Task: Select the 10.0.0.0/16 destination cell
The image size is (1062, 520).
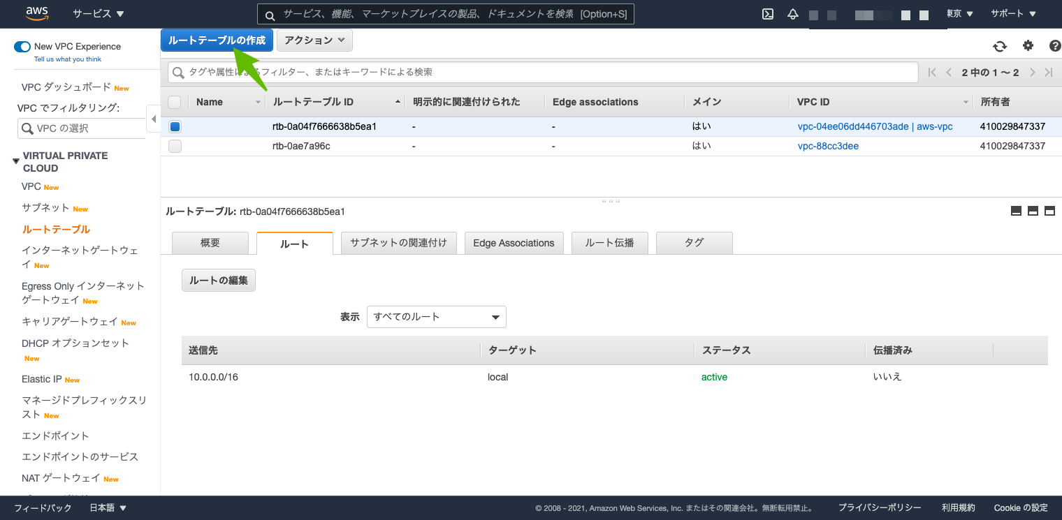Action: pos(213,377)
